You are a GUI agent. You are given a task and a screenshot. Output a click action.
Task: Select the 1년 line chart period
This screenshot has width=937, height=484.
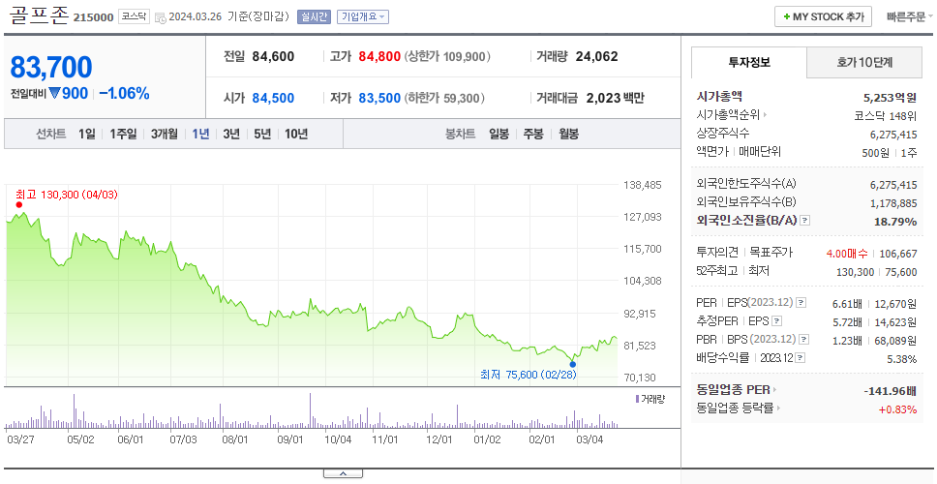(x=200, y=134)
